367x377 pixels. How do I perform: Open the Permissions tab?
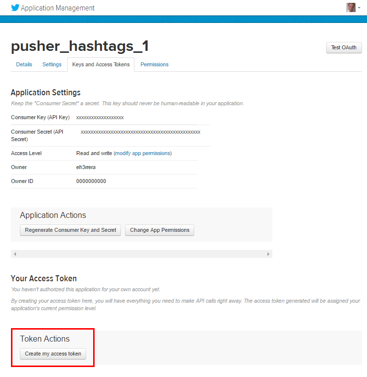click(154, 64)
